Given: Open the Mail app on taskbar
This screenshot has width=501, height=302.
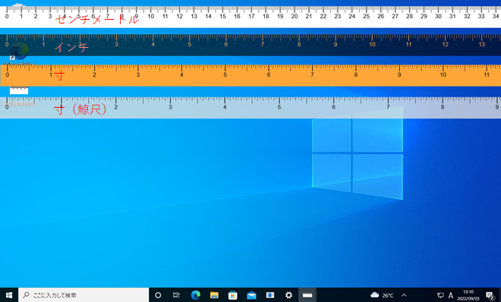Looking at the screenshot, I should pyautogui.click(x=251, y=295).
